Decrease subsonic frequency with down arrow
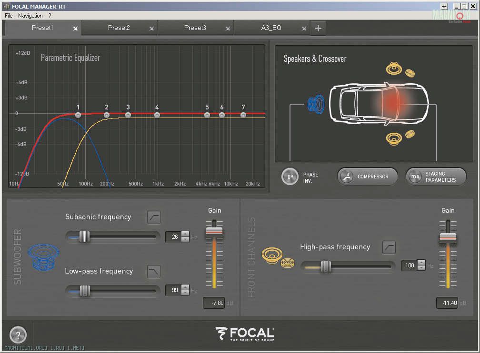Screen dimensions: 480x353 pyautogui.click(x=185, y=239)
